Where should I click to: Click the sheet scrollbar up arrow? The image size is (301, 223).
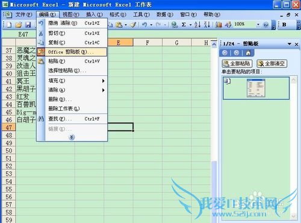point(214,44)
